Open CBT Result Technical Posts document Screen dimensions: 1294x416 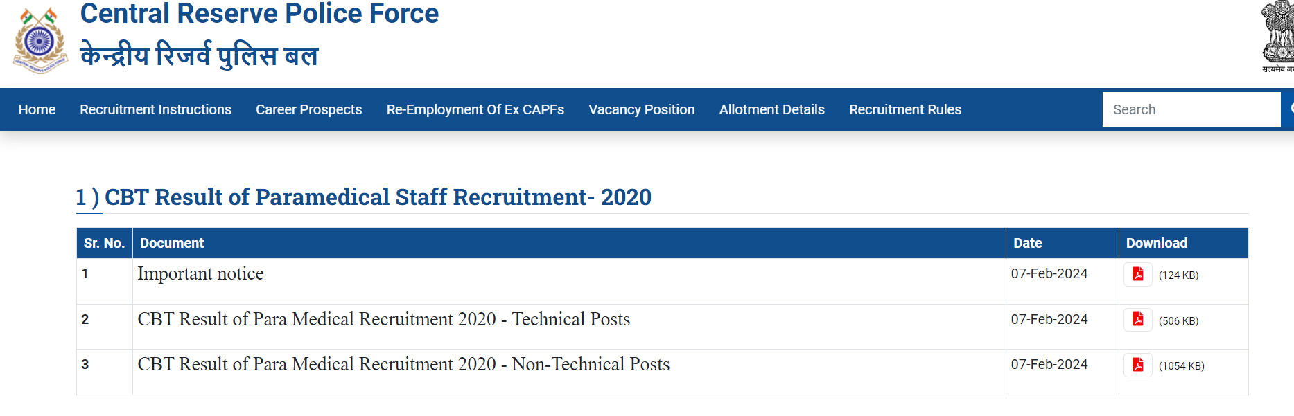[x=383, y=319]
